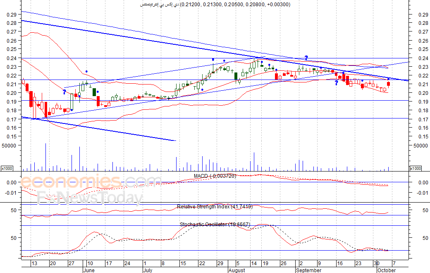430x273 pixels.
Task: Click the date label 14 on time axis
Action: pos(254,263)
